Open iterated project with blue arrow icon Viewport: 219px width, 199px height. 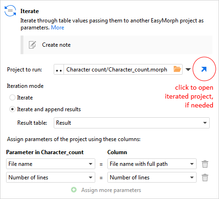[204, 69]
